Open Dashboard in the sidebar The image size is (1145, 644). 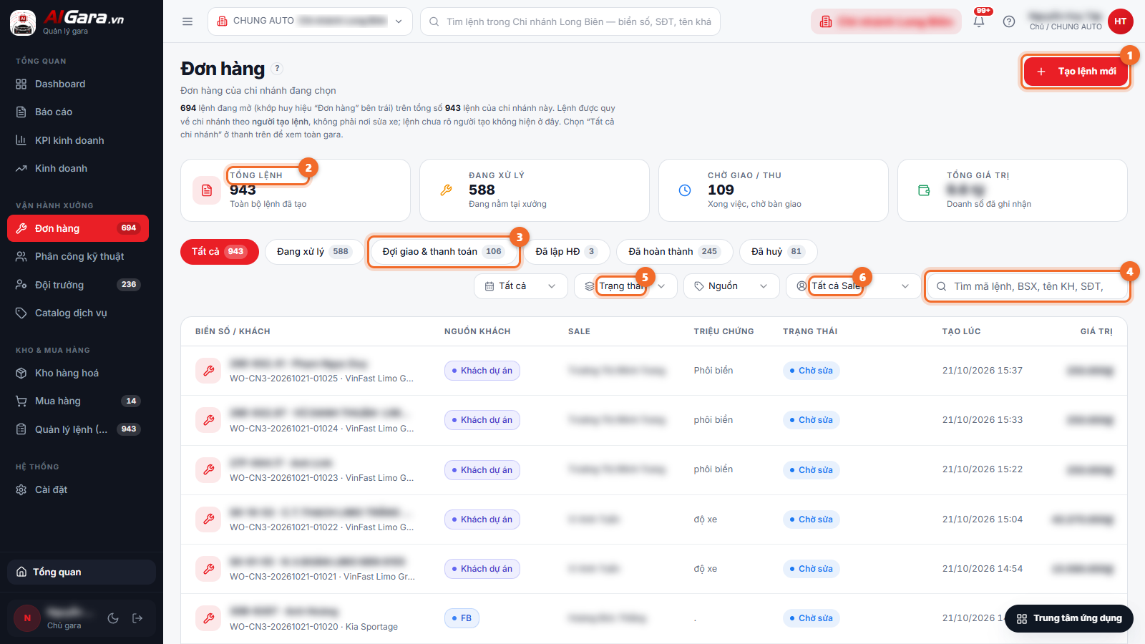[78, 84]
